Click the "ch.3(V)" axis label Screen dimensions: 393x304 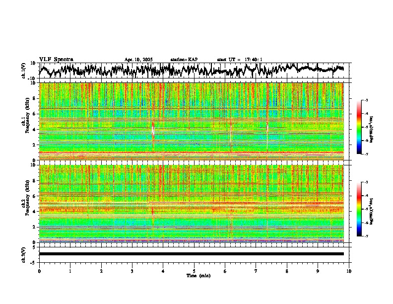click(24, 255)
